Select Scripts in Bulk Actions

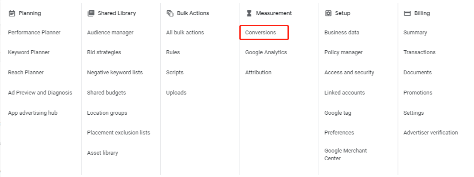click(175, 73)
